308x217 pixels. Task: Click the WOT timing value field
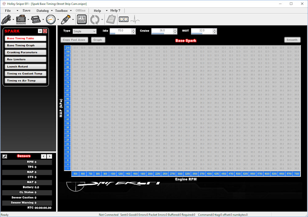[x=202, y=31]
